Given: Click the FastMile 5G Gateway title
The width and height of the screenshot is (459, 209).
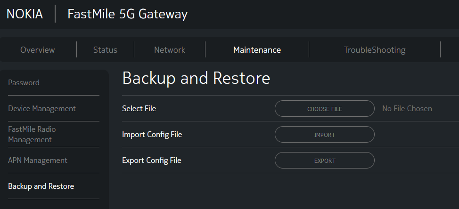Looking at the screenshot, I should pyautogui.click(x=127, y=14).
